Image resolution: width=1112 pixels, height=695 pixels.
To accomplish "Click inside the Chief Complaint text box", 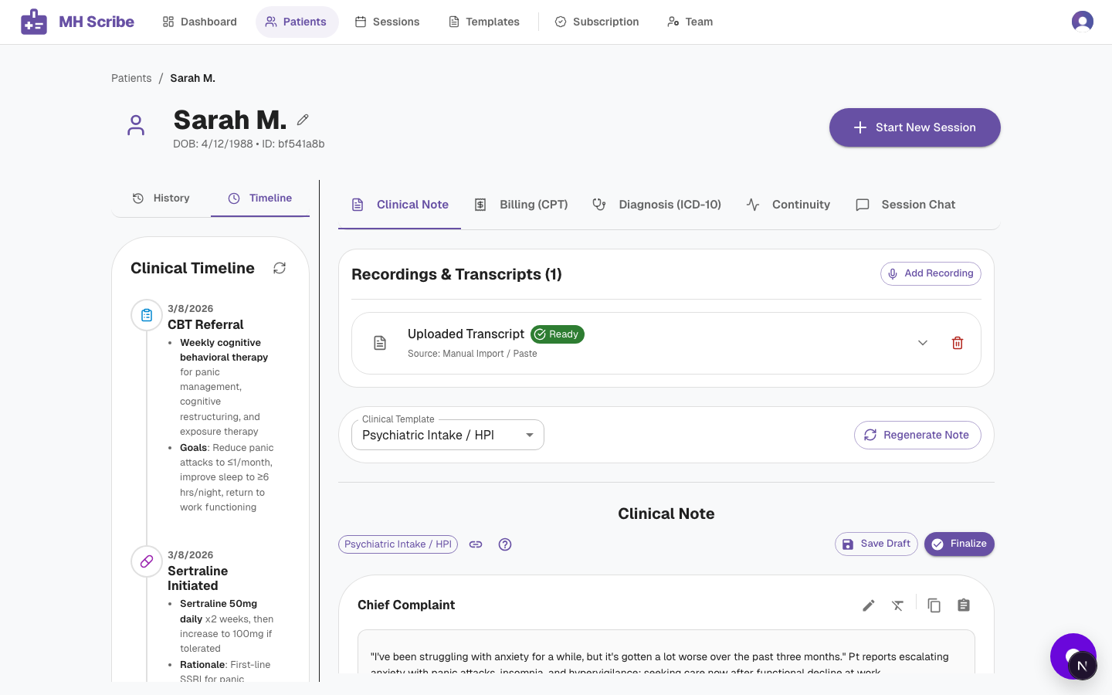I will (x=666, y=653).
